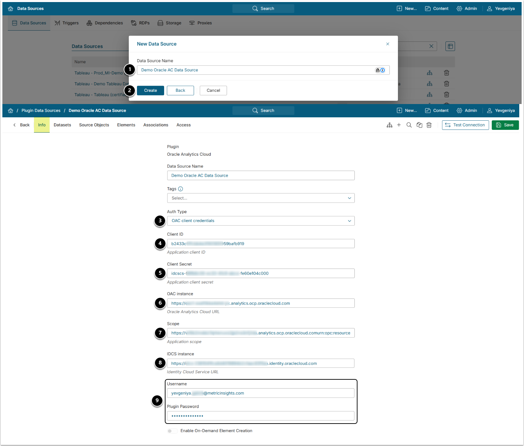524x446 pixels.
Task: Delete the Tableau - Demo Tableau data source
Action: pyautogui.click(x=447, y=84)
